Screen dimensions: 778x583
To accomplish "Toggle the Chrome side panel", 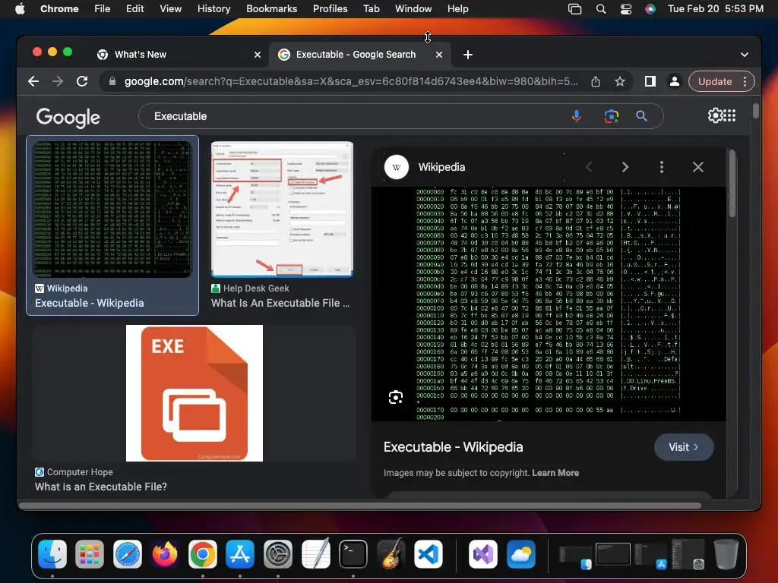I will point(650,81).
